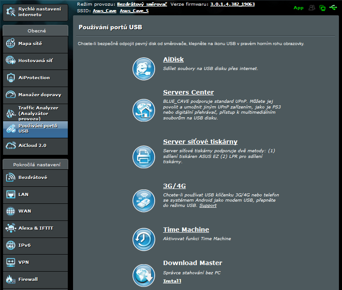The image size is (342, 290).
Task: Open the App link in header
Action: point(298,7)
